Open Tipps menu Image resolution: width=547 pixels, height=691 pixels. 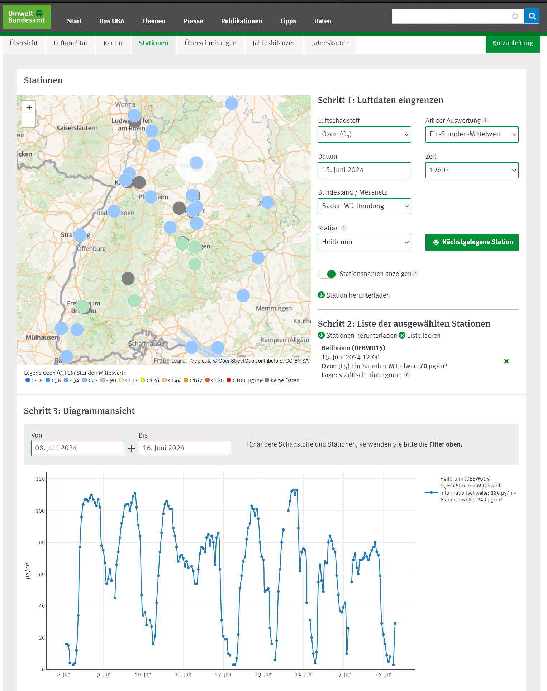288,21
